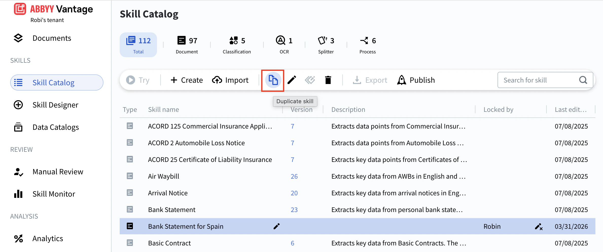Sort by Locked by column header
This screenshot has height=252, width=603.
click(x=498, y=110)
